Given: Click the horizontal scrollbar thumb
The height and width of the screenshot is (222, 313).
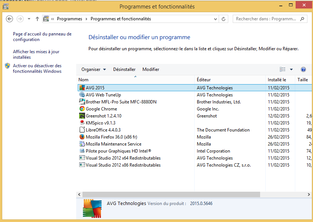Looking at the screenshot, I should (171, 194).
